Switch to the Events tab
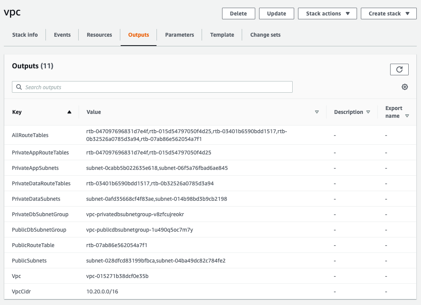 pos(62,35)
